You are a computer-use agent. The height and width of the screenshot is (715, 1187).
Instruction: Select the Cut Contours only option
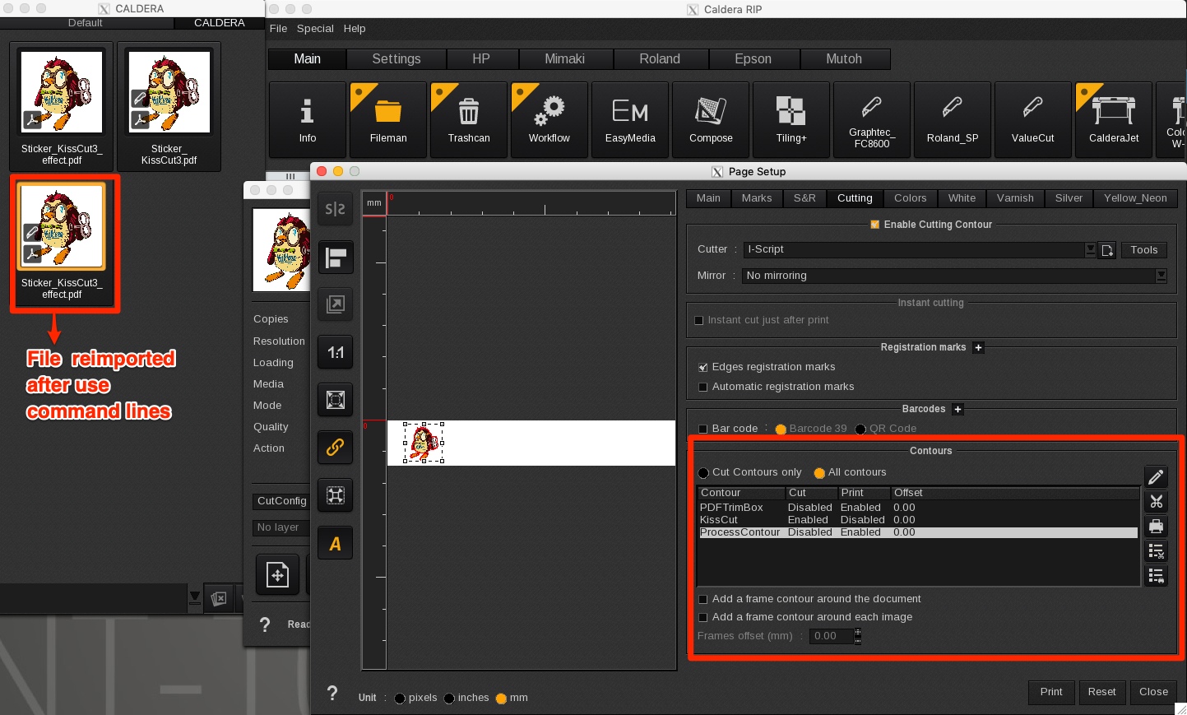pos(703,473)
